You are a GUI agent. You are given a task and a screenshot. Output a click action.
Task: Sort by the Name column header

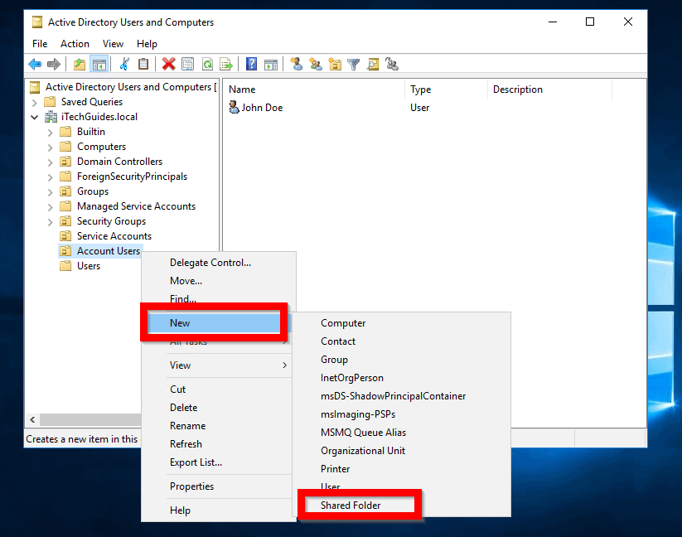(314, 89)
